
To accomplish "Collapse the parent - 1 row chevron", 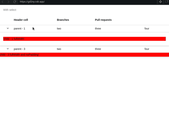I will (x=8, y=28).
